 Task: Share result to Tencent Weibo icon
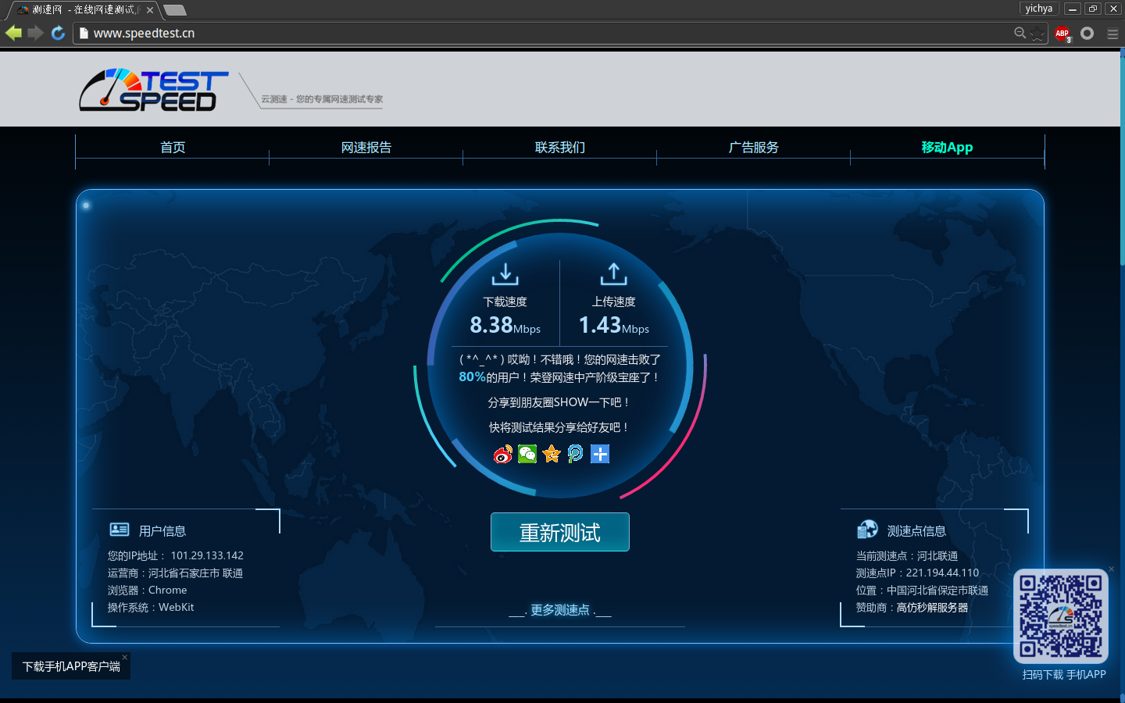tap(576, 454)
